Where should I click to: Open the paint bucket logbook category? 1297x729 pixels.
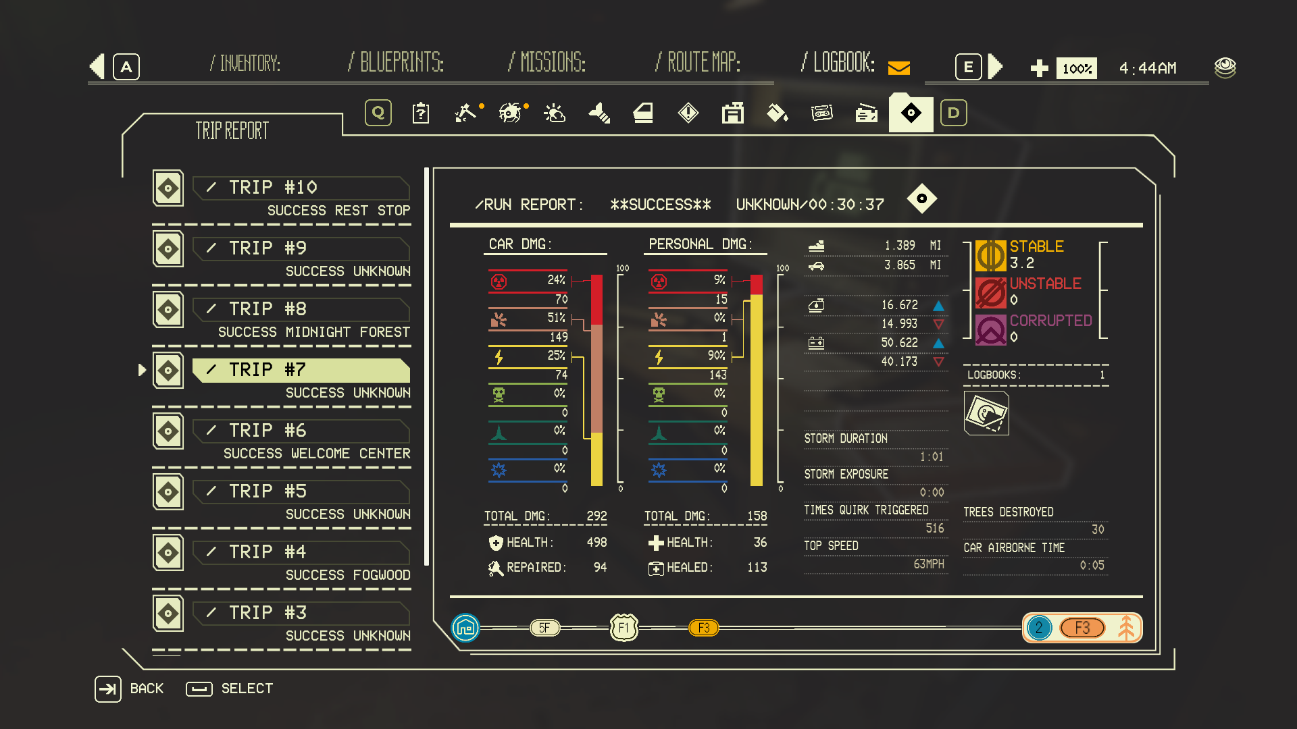click(777, 113)
